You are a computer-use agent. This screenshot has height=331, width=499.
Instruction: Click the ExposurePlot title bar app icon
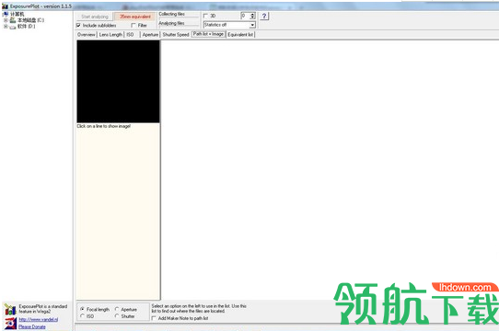[5, 6]
